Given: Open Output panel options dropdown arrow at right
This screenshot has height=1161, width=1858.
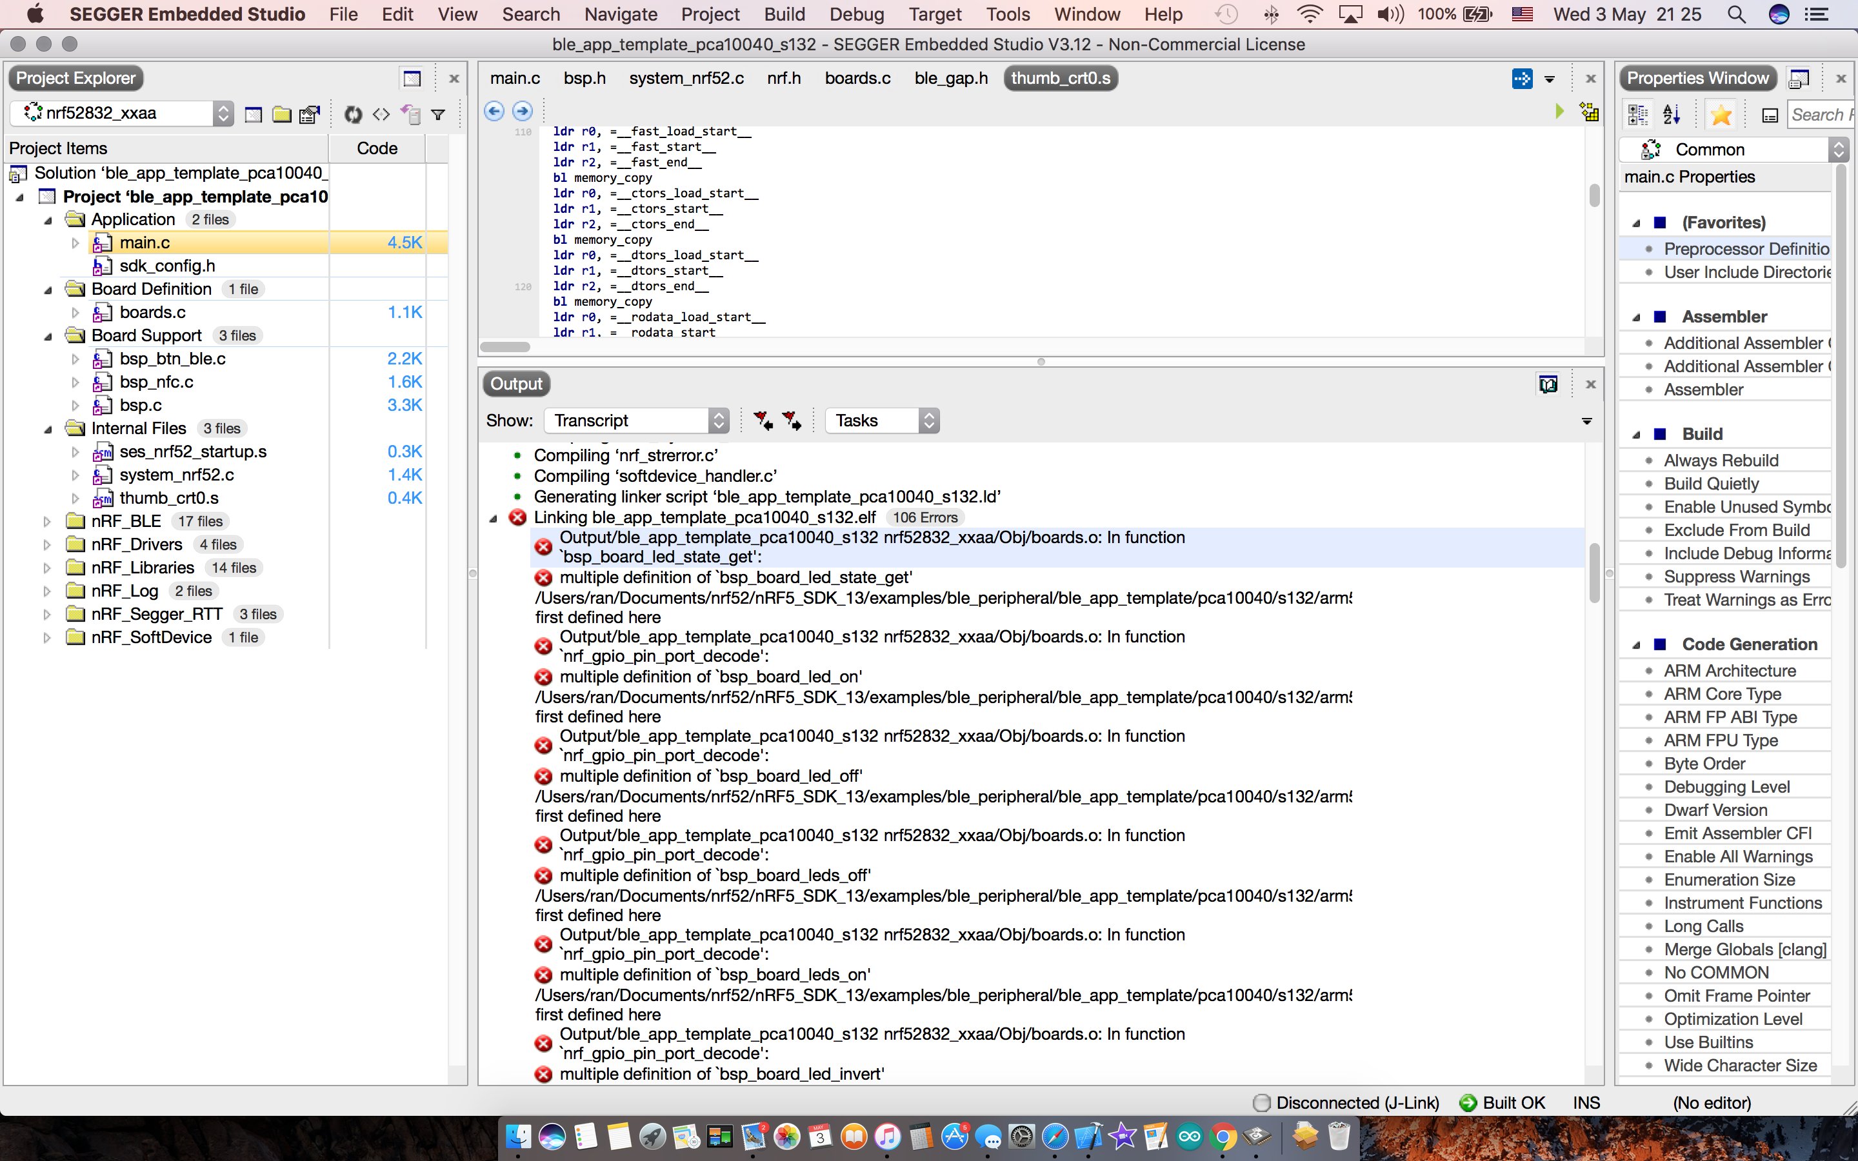Looking at the screenshot, I should tap(1586, 421).
